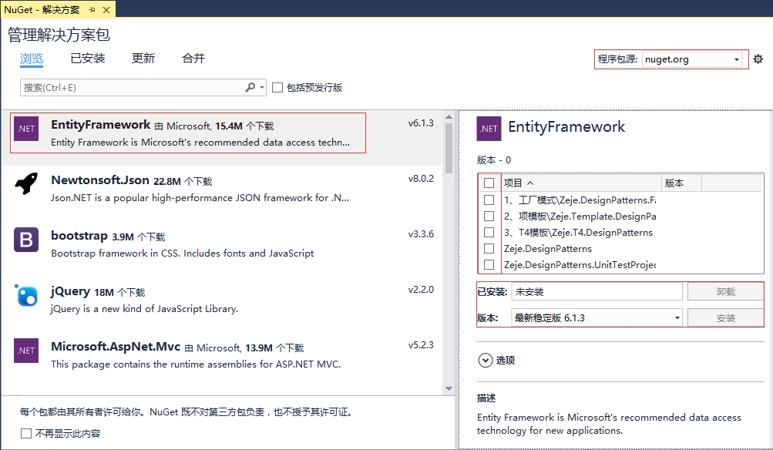Screen dimensions: 773x450
Task: Switch to the 浏览 tab
Action: pyautogui.click(x=32, y=58)
